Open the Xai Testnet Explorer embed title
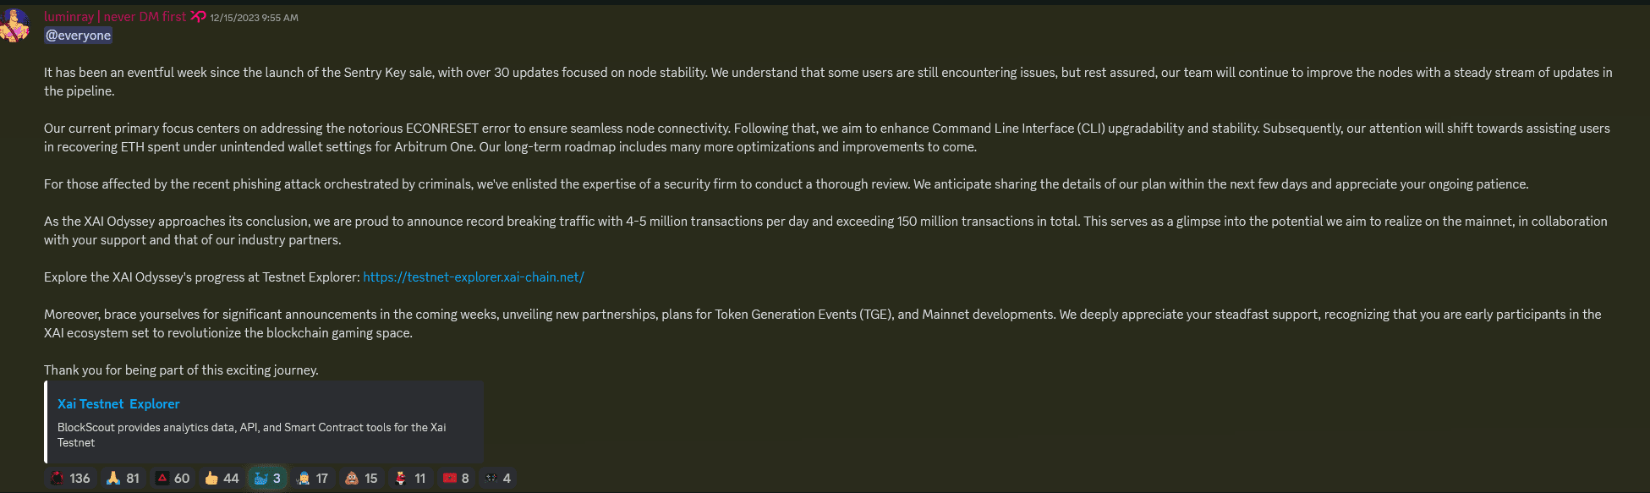Image resolution: width=1650 pixels, height=493 pixels. coord(118,404)
